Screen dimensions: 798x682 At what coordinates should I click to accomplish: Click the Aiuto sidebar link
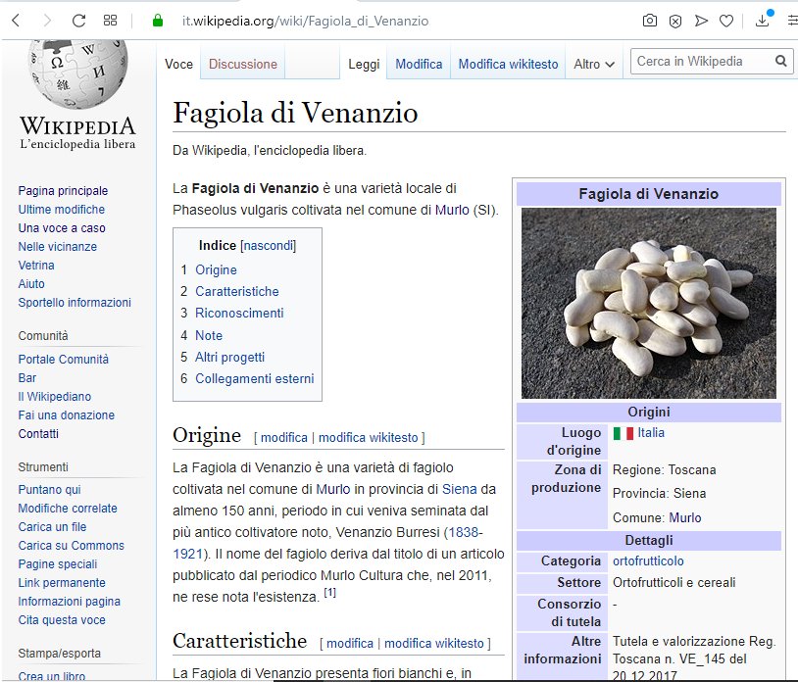pos(31,284)
